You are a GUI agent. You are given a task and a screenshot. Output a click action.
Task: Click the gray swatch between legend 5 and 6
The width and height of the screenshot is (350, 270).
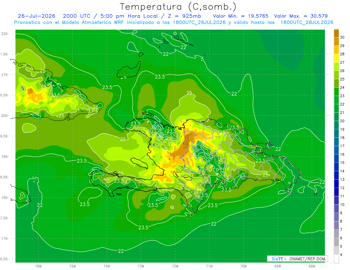tap(336, 242)
